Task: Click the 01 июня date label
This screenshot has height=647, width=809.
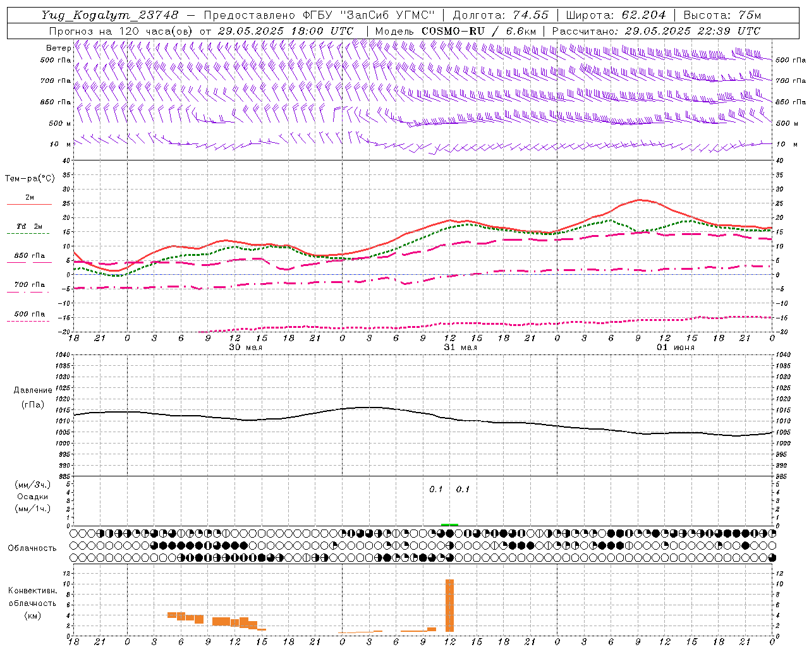Action: click(675, 348)
